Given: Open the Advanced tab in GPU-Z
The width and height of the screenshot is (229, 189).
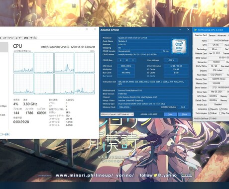Looking at the screenshot, I should pyautogui.click(x=222, y=35).
